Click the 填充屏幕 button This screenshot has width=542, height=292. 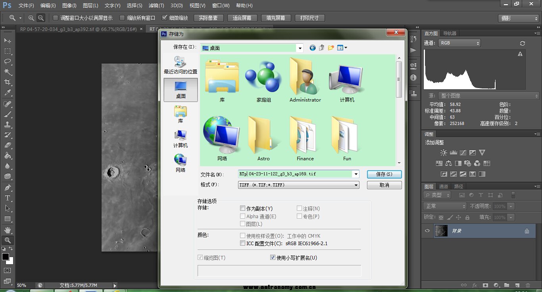(x=276, y=18)
